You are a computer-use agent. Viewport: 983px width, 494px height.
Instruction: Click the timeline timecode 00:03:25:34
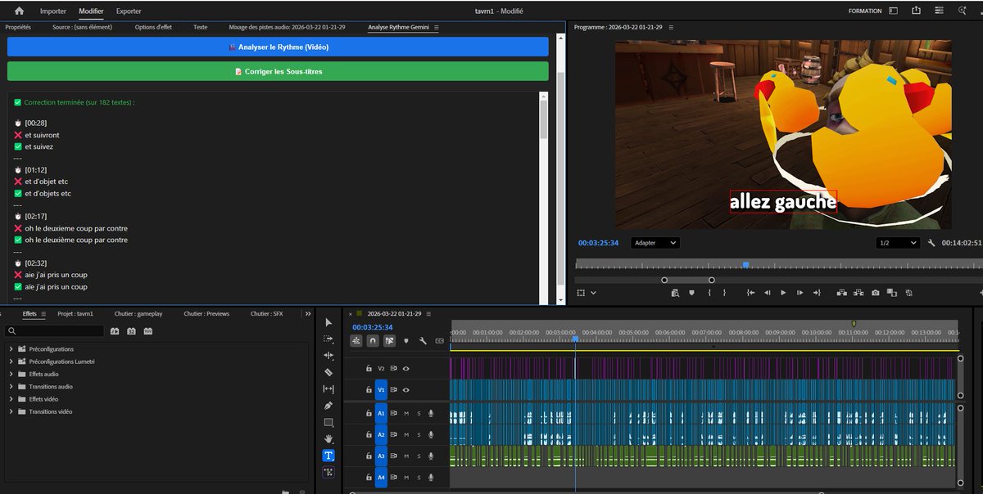pos(372,327)
